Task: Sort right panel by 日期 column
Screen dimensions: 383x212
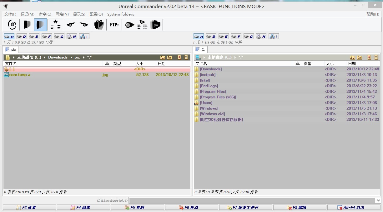Action: [363, 64]
